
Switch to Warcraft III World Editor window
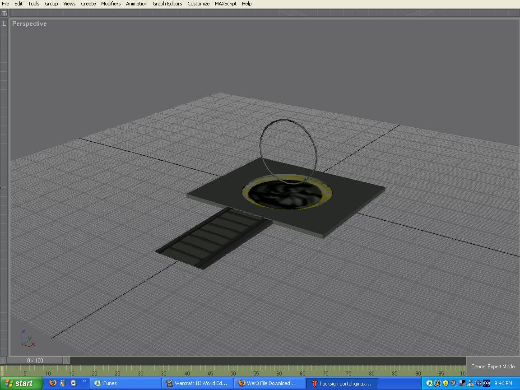[197, 383]
